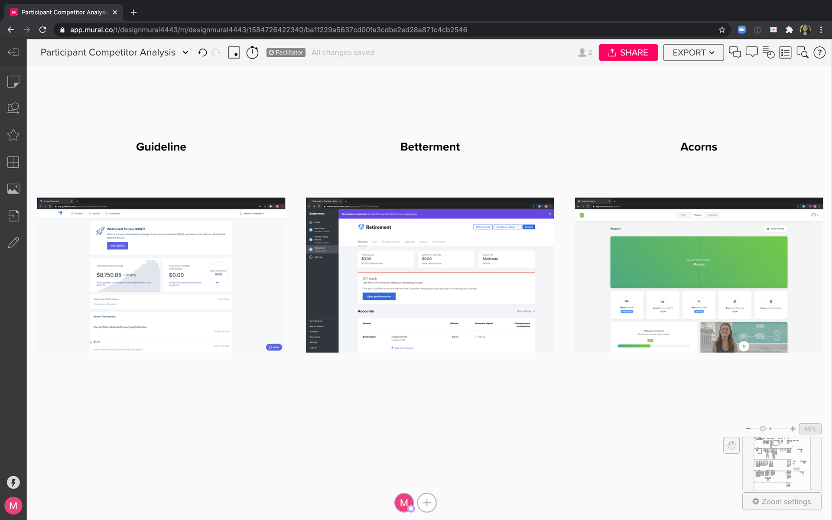Image resolution: width=832 pixels, height=520 pixels.
Task: Select the sticky note tool in sidebar
Action: tap(13, 82)
